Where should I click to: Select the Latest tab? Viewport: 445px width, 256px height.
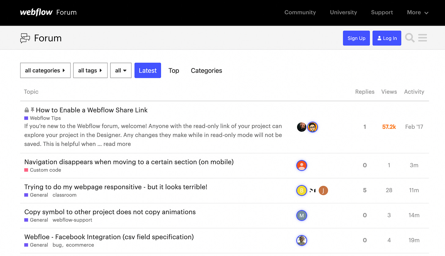click(148, 70)
